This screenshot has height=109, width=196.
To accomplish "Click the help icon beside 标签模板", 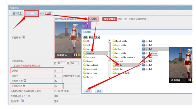I will [24, 37].
